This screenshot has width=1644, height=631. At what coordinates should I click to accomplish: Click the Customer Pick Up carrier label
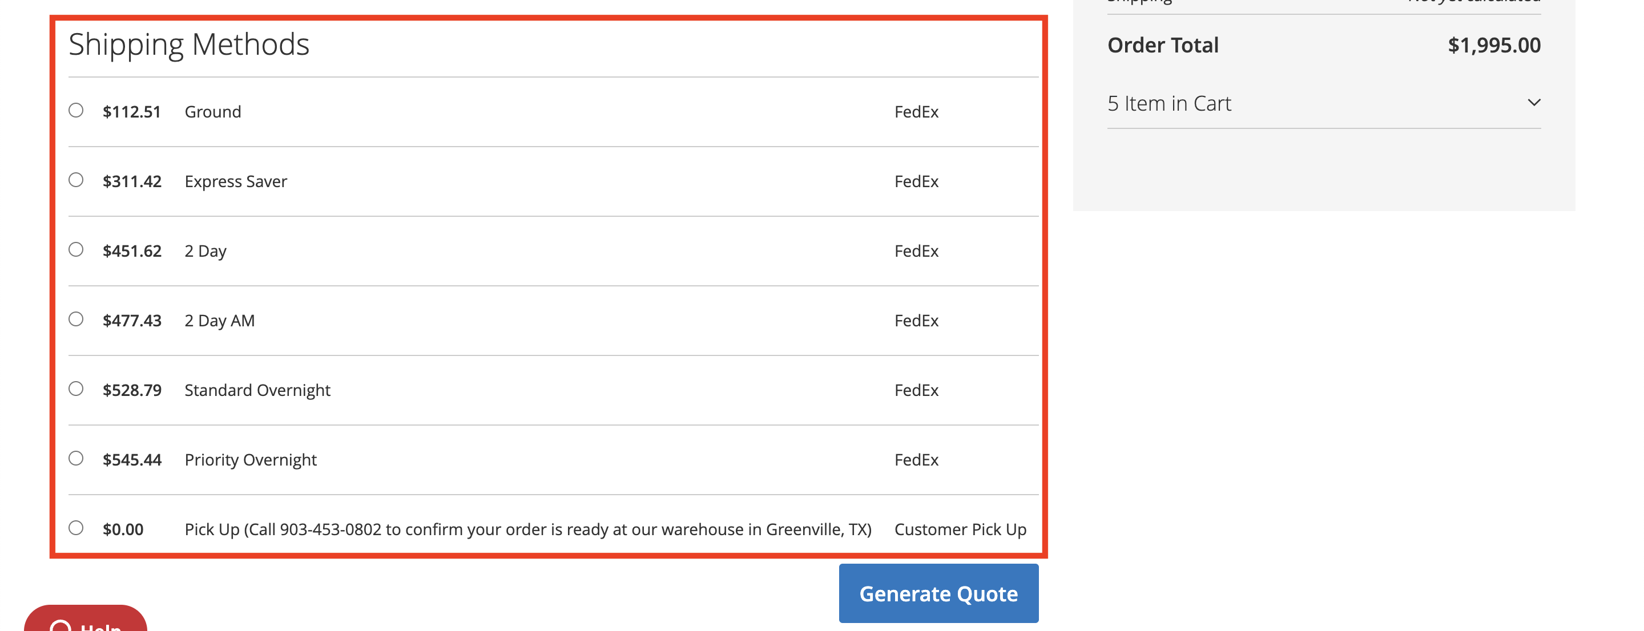(960, 529)
